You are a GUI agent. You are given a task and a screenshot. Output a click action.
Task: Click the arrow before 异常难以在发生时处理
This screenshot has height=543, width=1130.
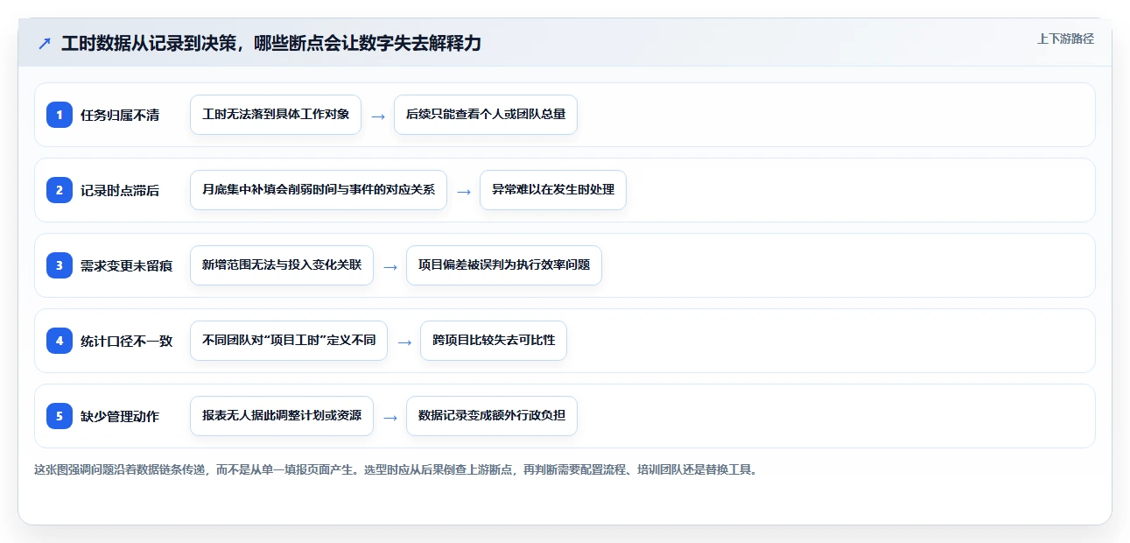[x=464, y=191]
